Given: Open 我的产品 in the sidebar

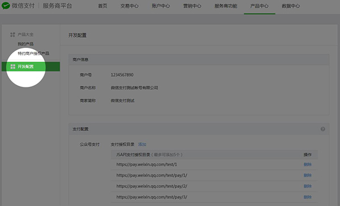Looking at the screenshot, I should pyautogui.click(x=25, y=44).
